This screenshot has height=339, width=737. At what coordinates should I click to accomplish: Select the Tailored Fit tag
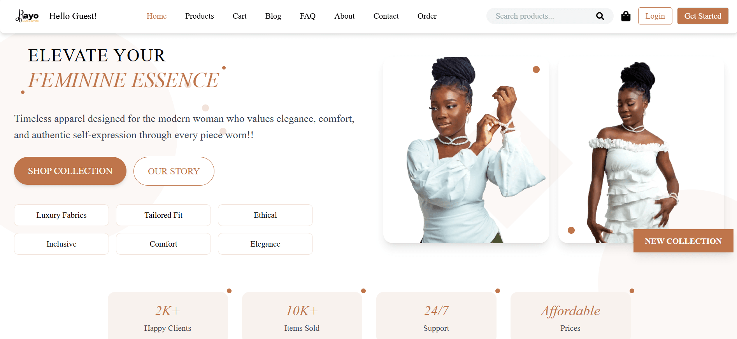163,215
